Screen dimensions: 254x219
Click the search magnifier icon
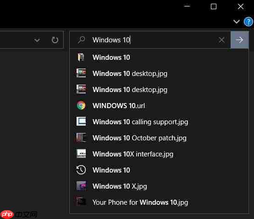point(81,40)
